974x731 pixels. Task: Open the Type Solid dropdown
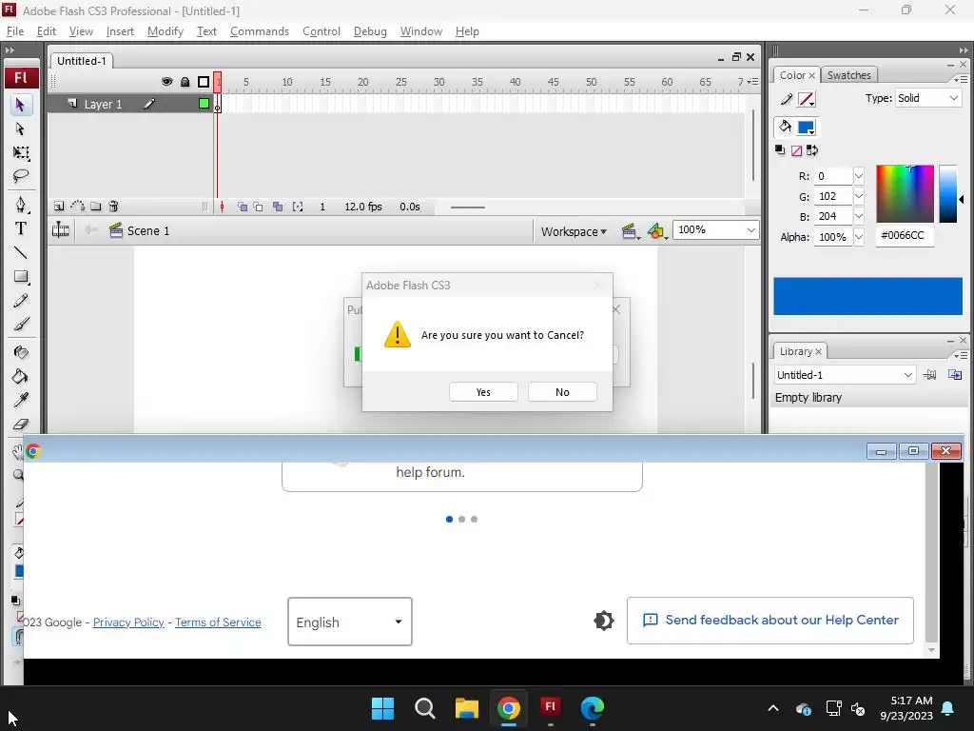click(928, 98)
